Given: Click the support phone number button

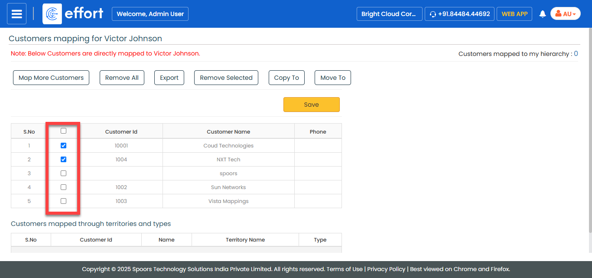Looking at the screenshot, I should (459, 14).
